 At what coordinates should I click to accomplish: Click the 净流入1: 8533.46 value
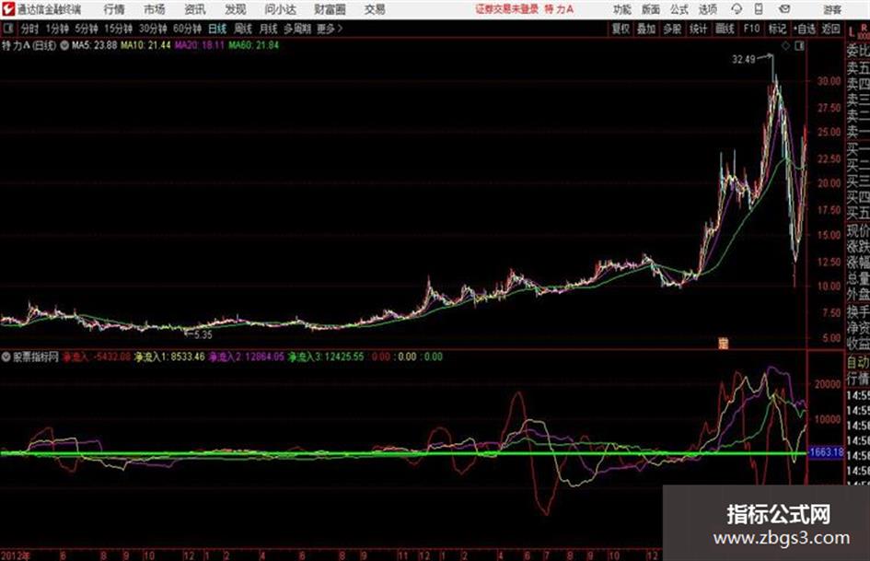pos(169,356)
